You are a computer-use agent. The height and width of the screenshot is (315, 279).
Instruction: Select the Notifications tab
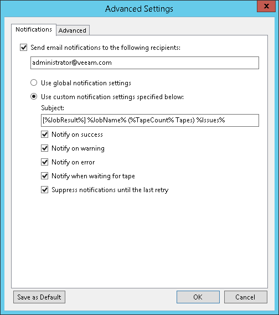click(x=34, y=29)
